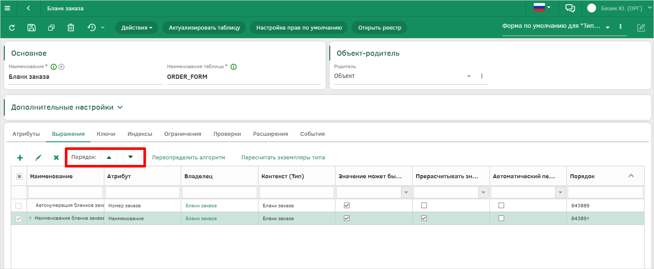Switch to the Ограничения tab
Screen dimensions: 654x269
183,134
